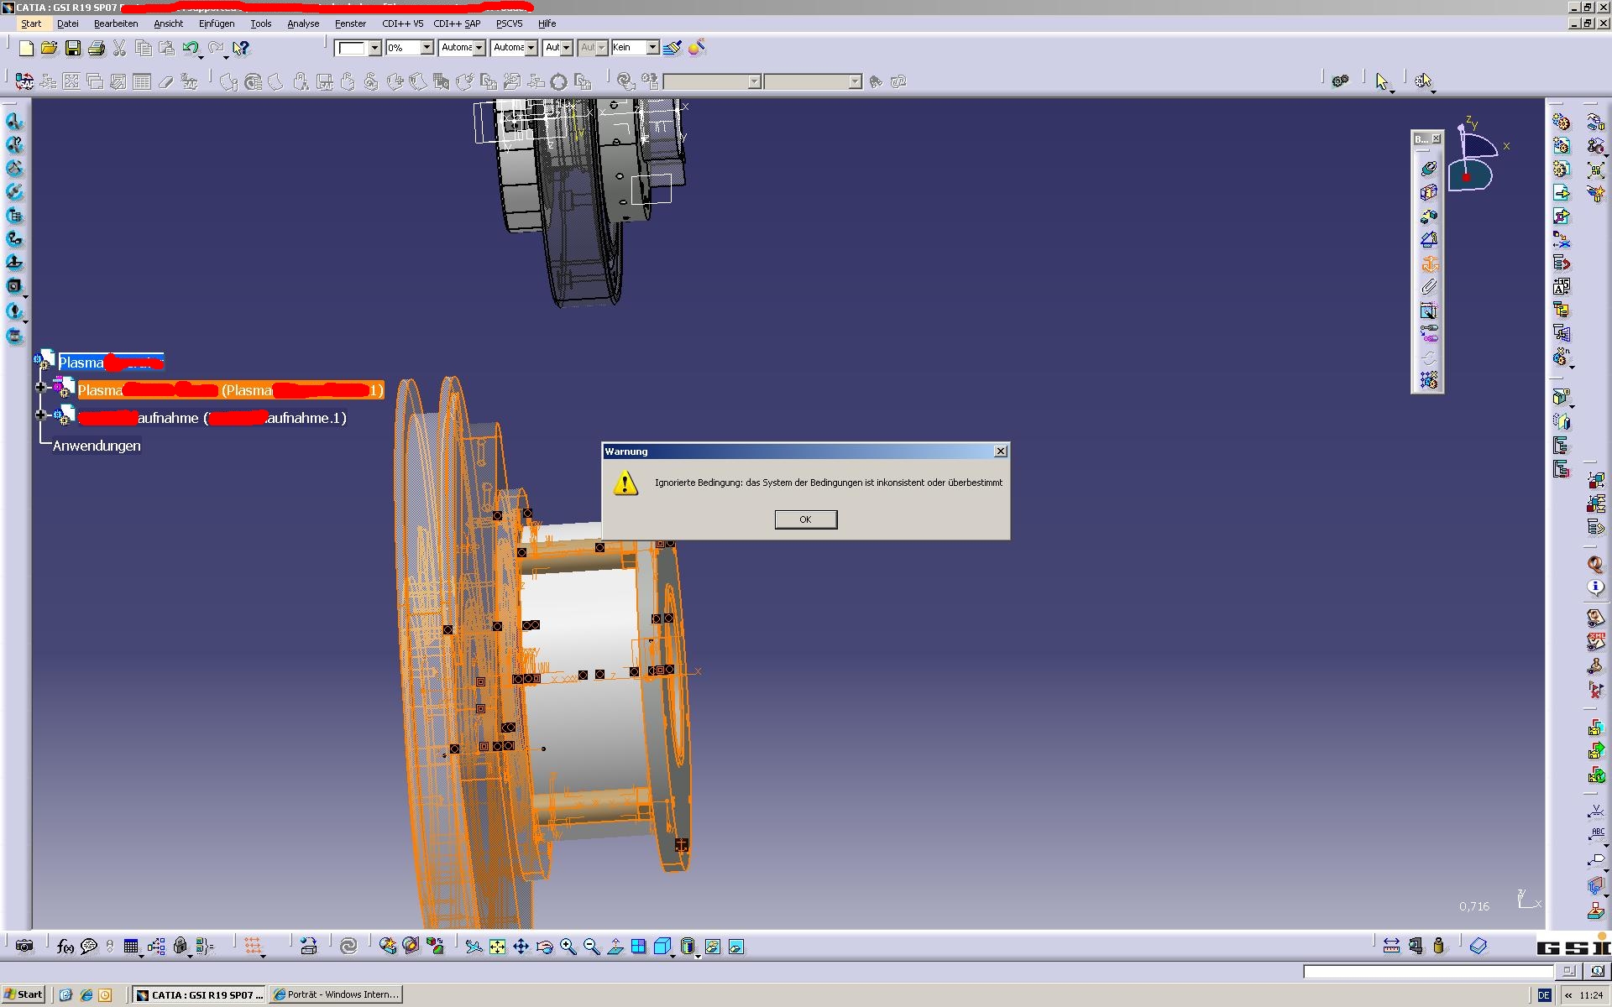Image resolution: width=1612 pixels, height=1007 pixels.
Task: Switch to Porträt Internet Explorer taskbar button
Action: 337,994
